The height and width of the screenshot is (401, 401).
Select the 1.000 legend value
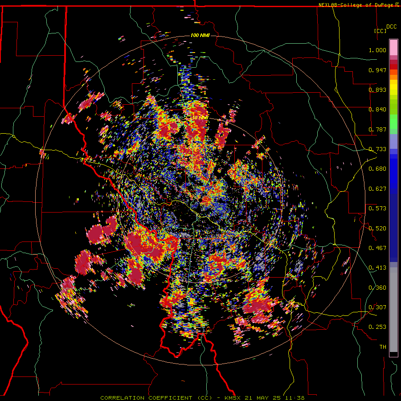(377, 50)
